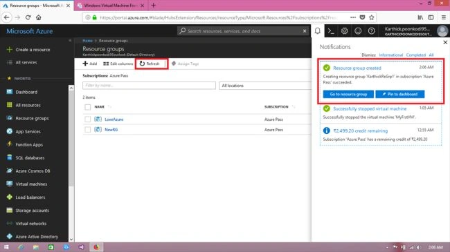The image size is (450, 252).
Task: Switch to the Windows Virtual Machine tab
Action: (x=111, y=6)
